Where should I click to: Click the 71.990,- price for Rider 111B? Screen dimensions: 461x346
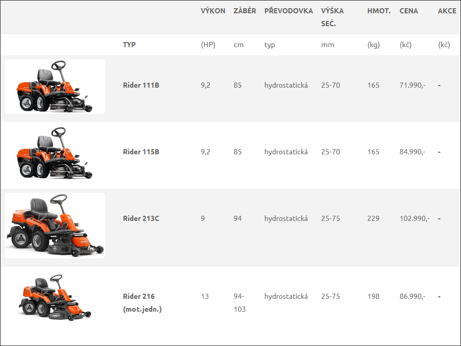click(412, 85)
